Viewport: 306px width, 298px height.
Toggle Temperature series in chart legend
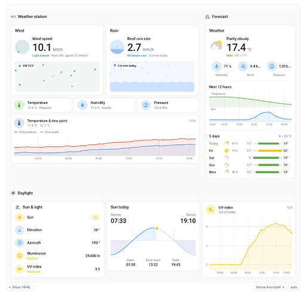pos(25,132)
